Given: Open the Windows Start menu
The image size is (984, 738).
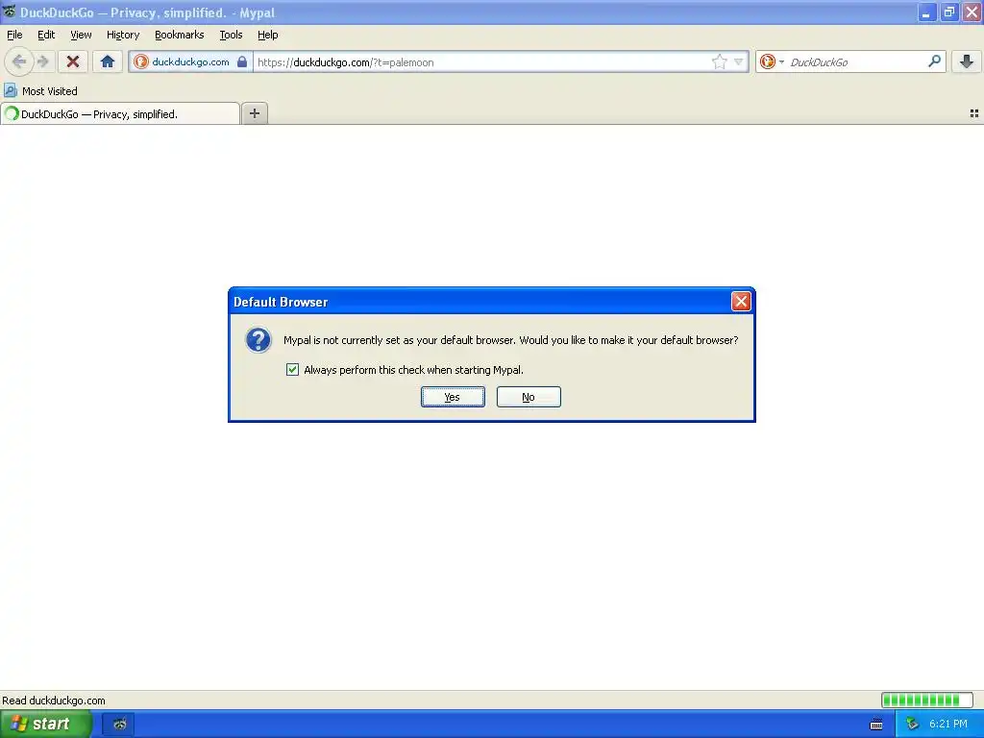Looking at the screenshot, I should pos(46,724).
